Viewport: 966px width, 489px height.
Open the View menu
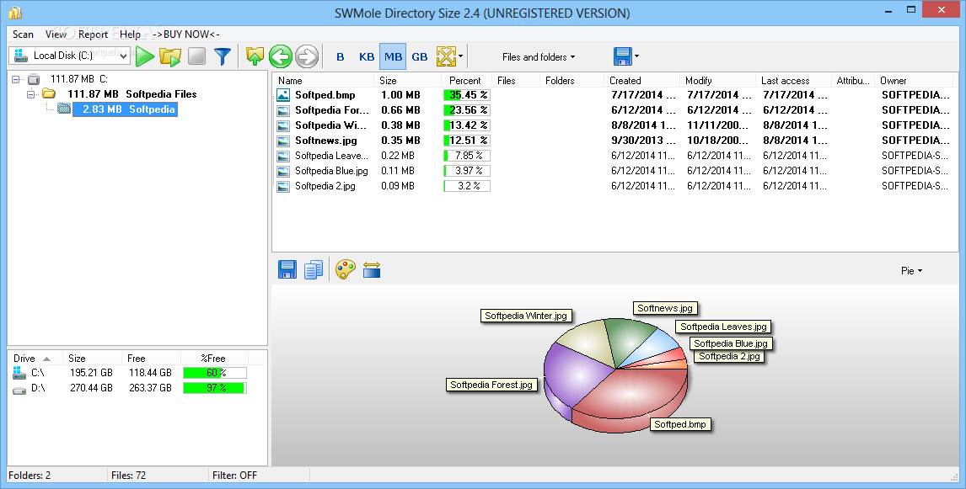pos(56,35)
